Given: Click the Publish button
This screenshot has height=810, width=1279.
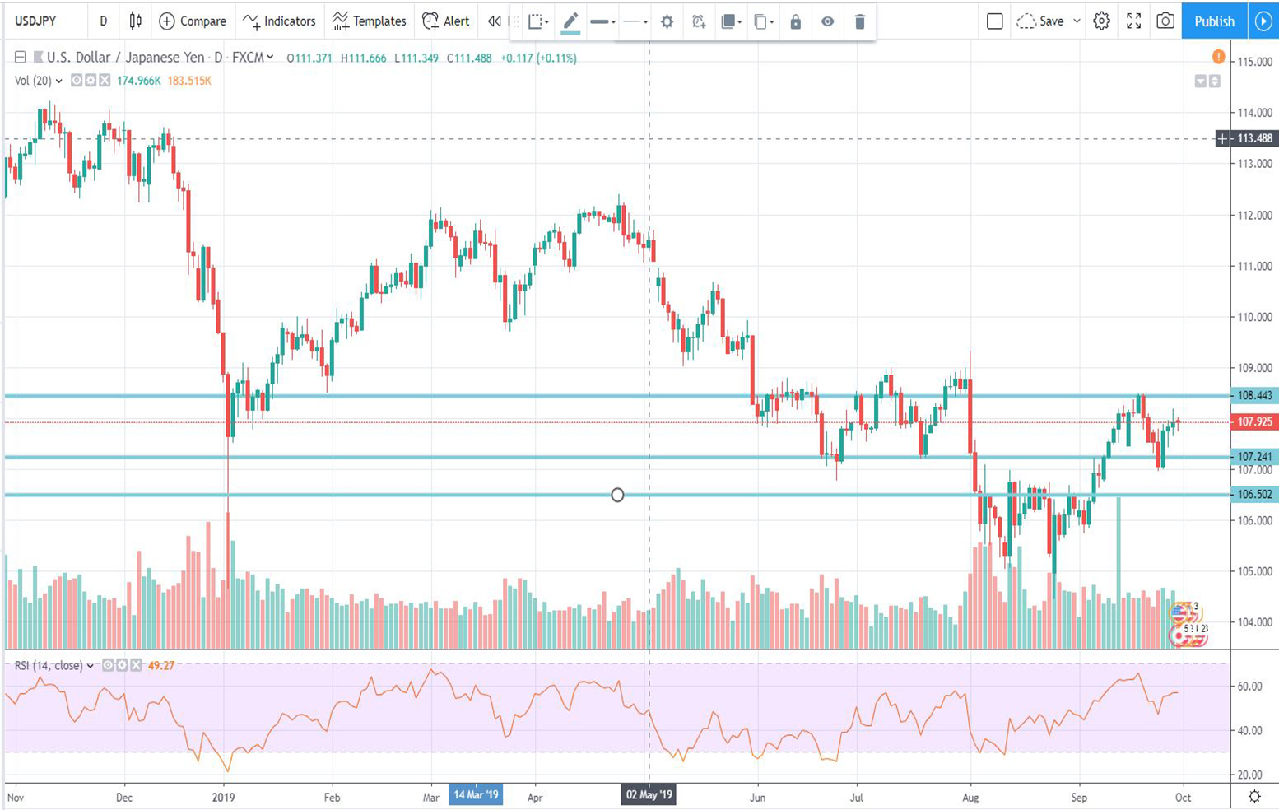Looking at the screenshot, I should point(1213,21).
